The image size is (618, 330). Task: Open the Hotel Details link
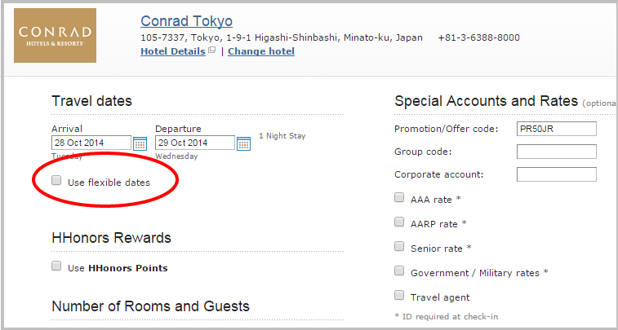(173, 51)
